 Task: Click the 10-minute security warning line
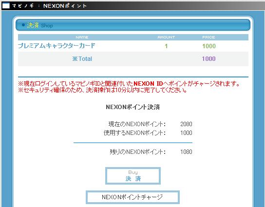(x=102, y=90)
